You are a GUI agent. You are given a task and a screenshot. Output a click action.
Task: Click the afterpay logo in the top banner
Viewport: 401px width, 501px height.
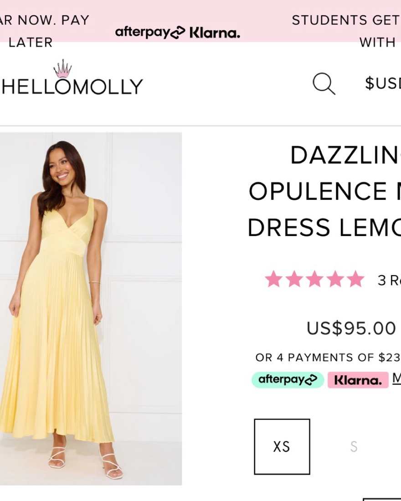pos(150,32)
